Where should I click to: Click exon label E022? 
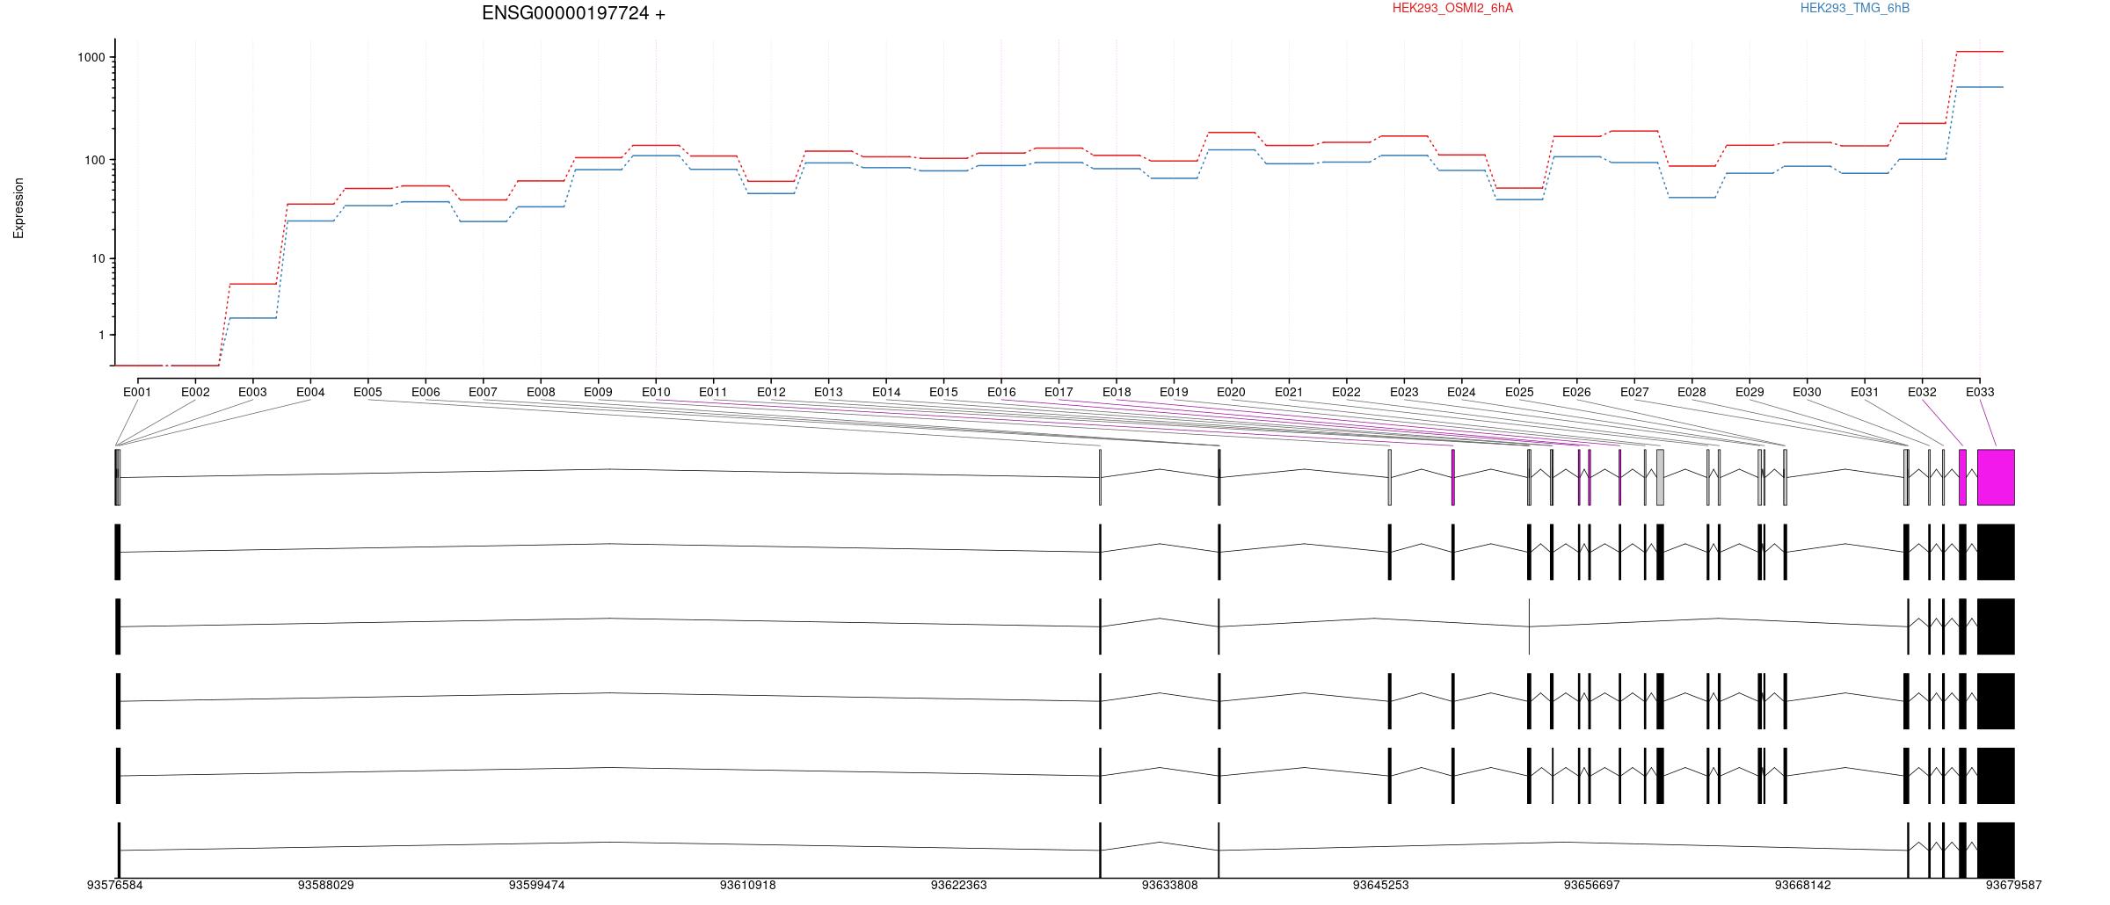(1346, 392)
